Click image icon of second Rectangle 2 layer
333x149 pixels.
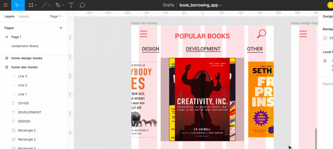pyautogui.click(x=14, y=139)
